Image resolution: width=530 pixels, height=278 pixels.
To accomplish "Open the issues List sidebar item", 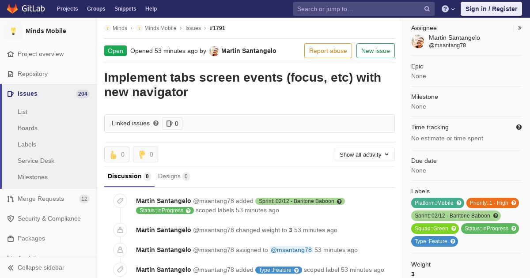I will tap(23, 112).
